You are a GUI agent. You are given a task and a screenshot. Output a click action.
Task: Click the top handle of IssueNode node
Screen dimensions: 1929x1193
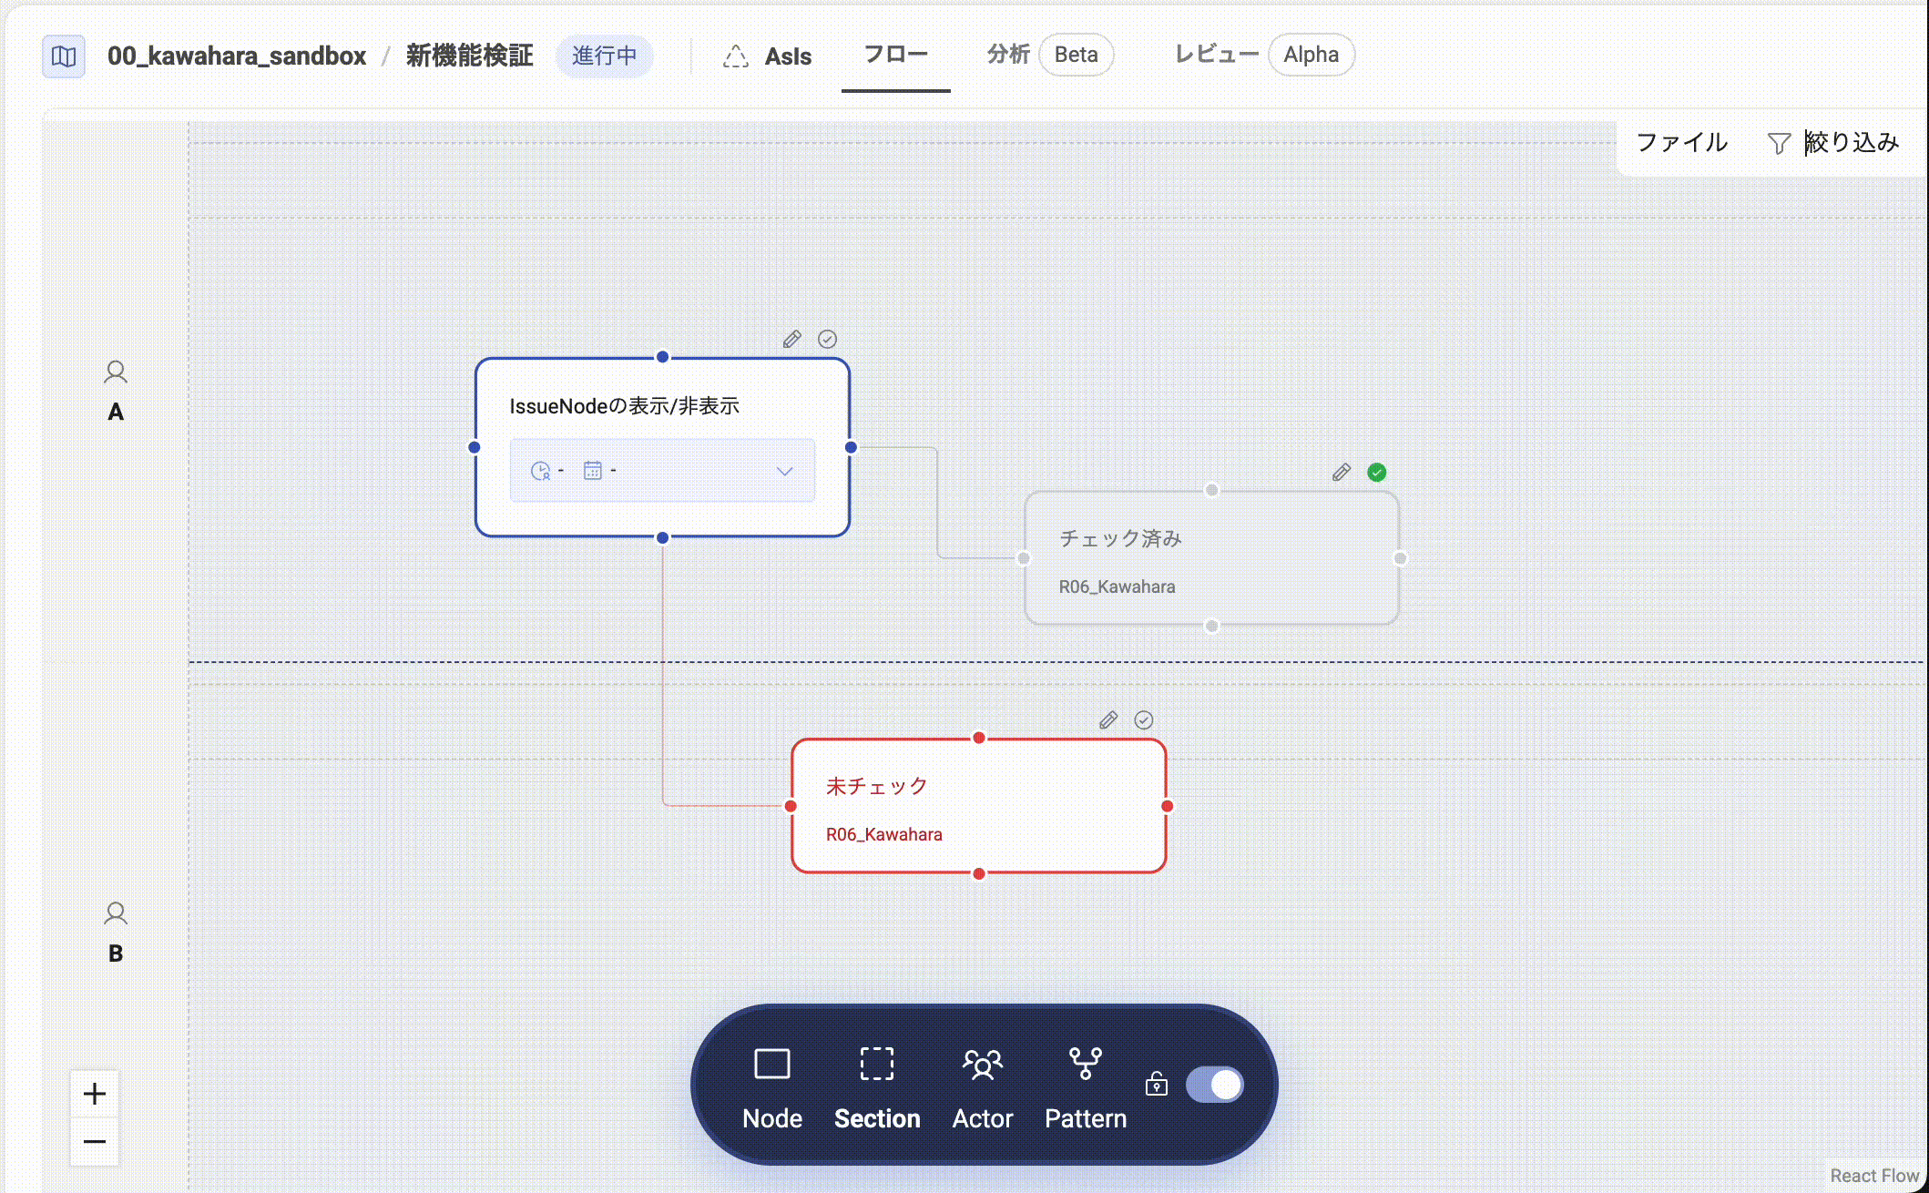[663, 357]
